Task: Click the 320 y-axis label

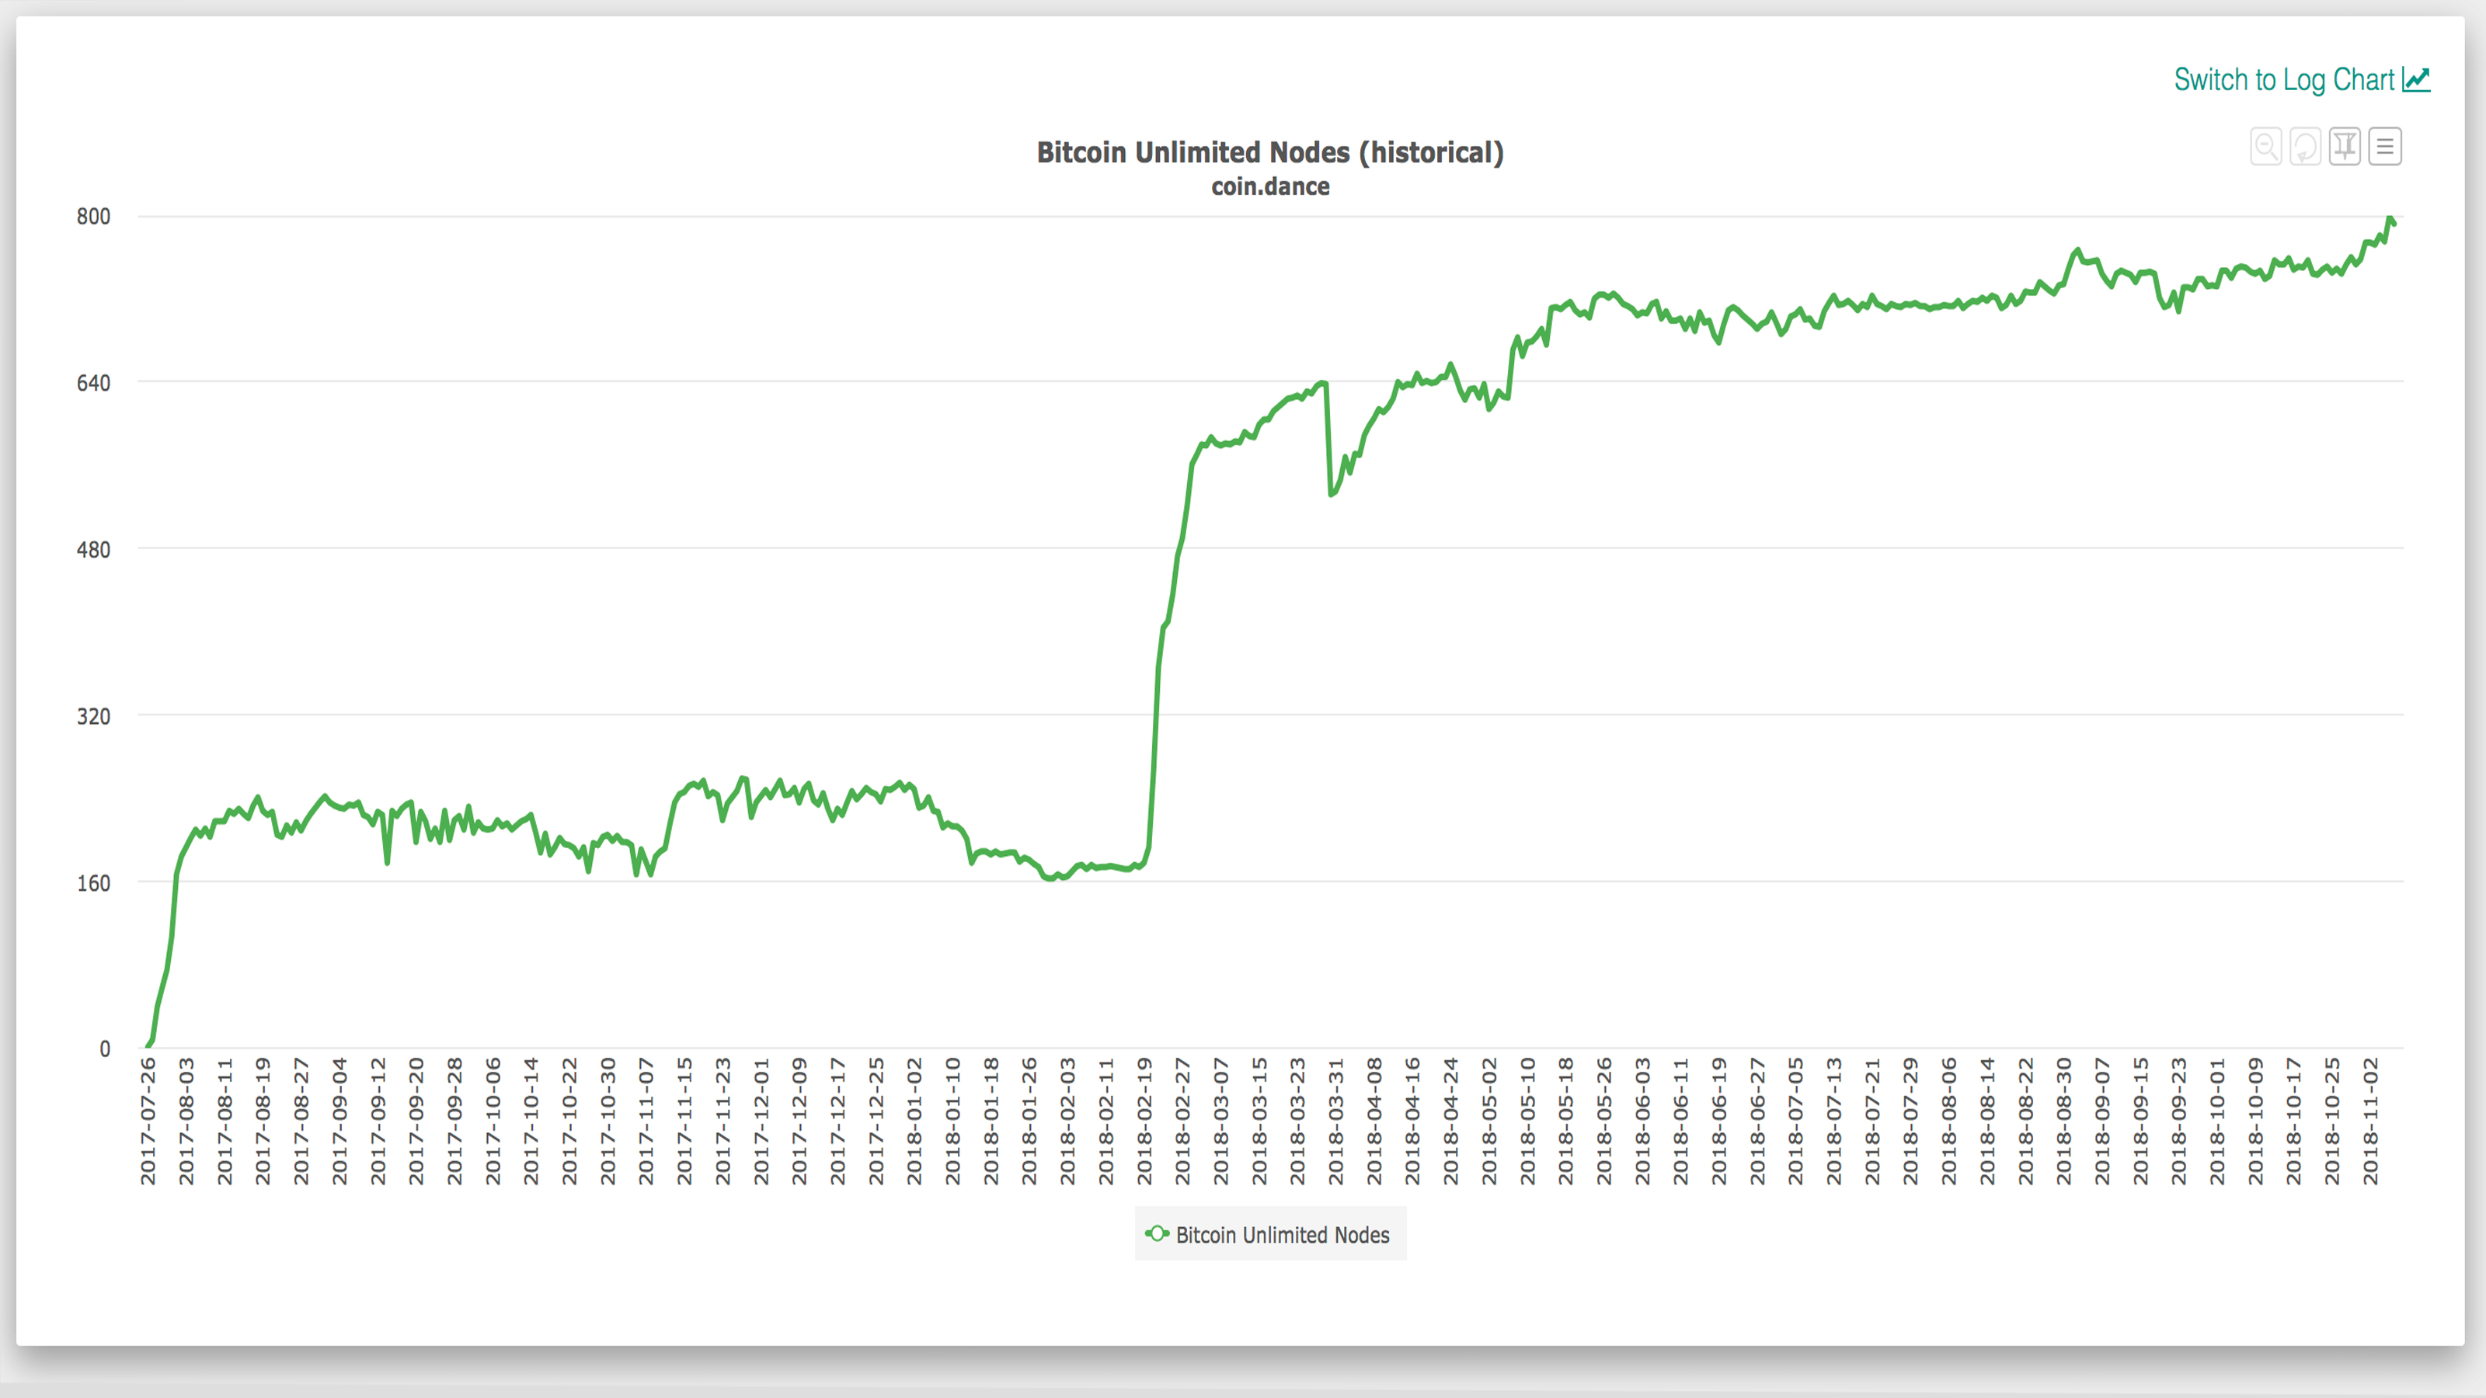Action: tap(93, 717)
